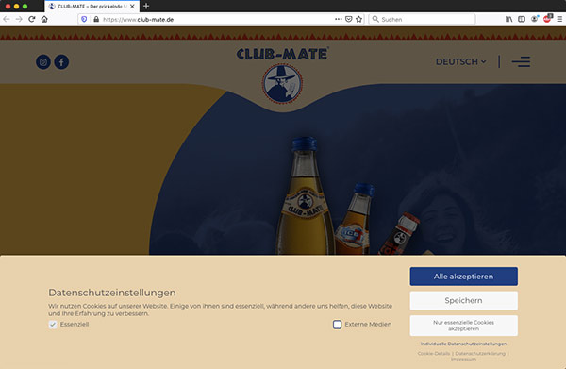This screenshot has width=566, height=369.
Task: Open Individuelle Datenschutzeinstellungen link
Action: (x=463, y=344)
